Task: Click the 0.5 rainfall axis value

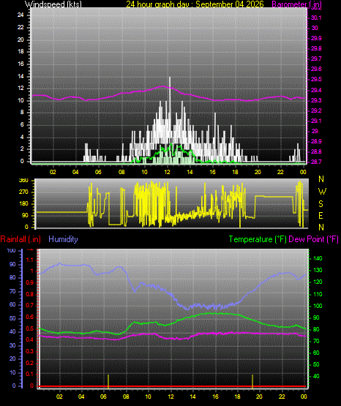Action: [x=30, y=329]
